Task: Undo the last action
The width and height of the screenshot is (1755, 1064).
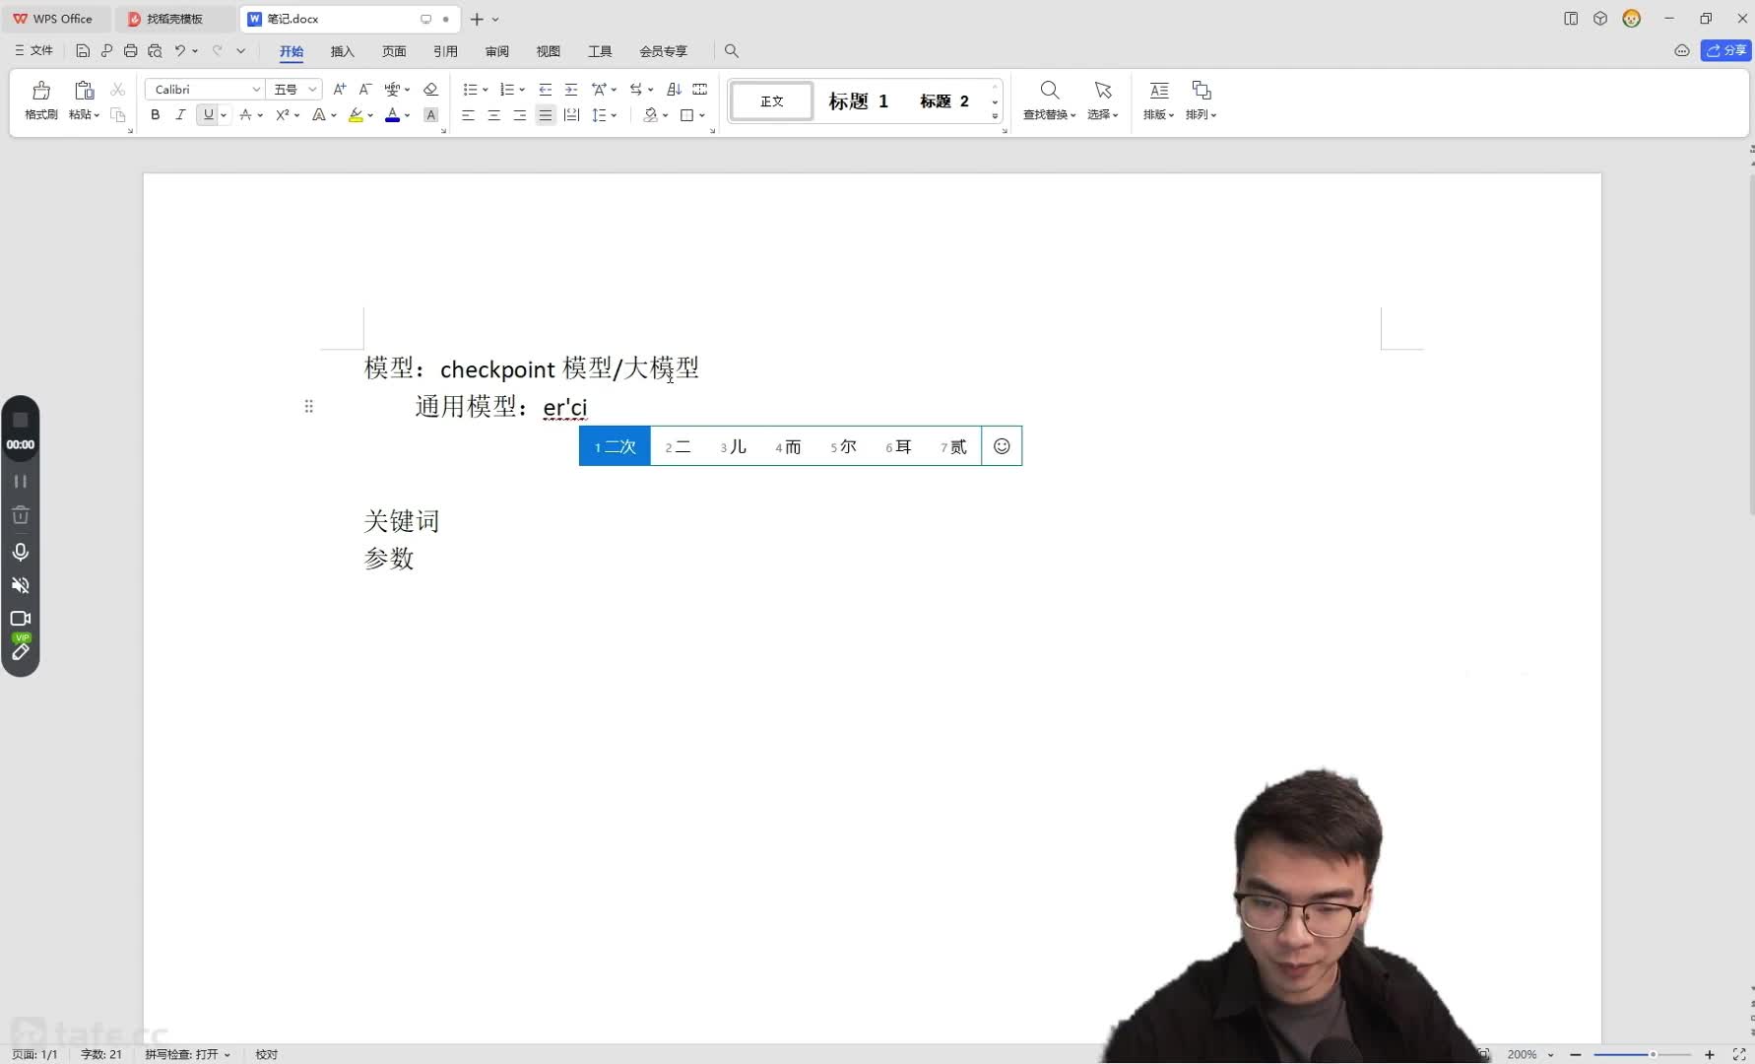Action: pyautogui.click(x=179, y=50)
